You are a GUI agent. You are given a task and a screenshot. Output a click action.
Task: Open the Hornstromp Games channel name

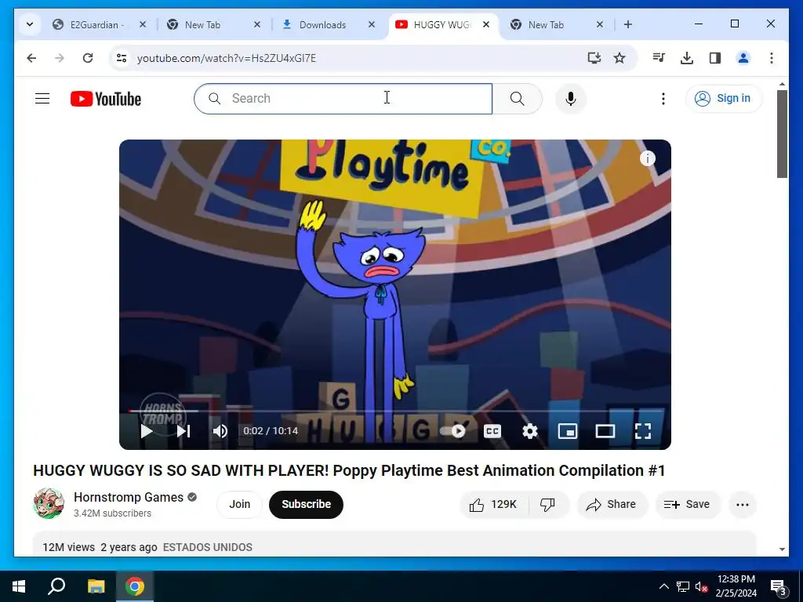[x=129, y=497]
